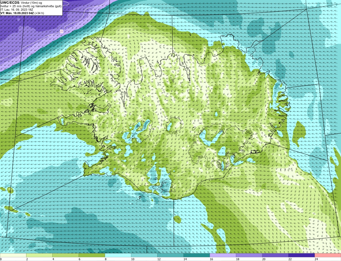Click the 'IT: Lau. 16. 09. 2023 18Z' line
The image size is (341, 261).
point(17,10)
